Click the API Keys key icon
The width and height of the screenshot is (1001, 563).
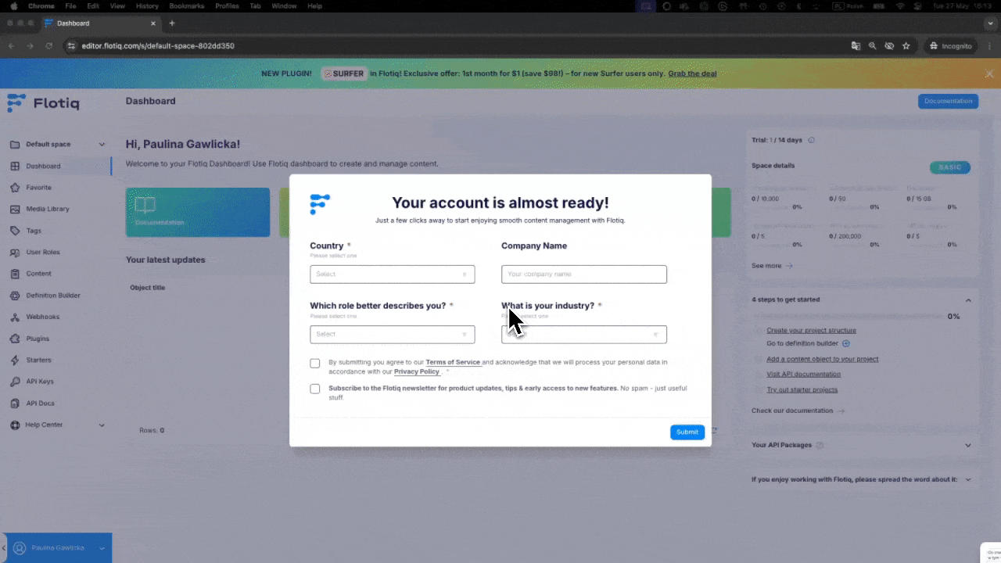click(x=15, y=382)
